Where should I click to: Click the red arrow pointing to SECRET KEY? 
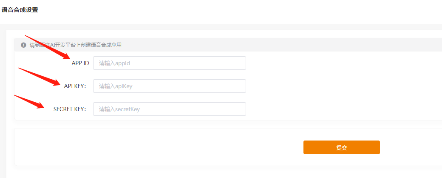pyautogui.click(x=30, y=101)
